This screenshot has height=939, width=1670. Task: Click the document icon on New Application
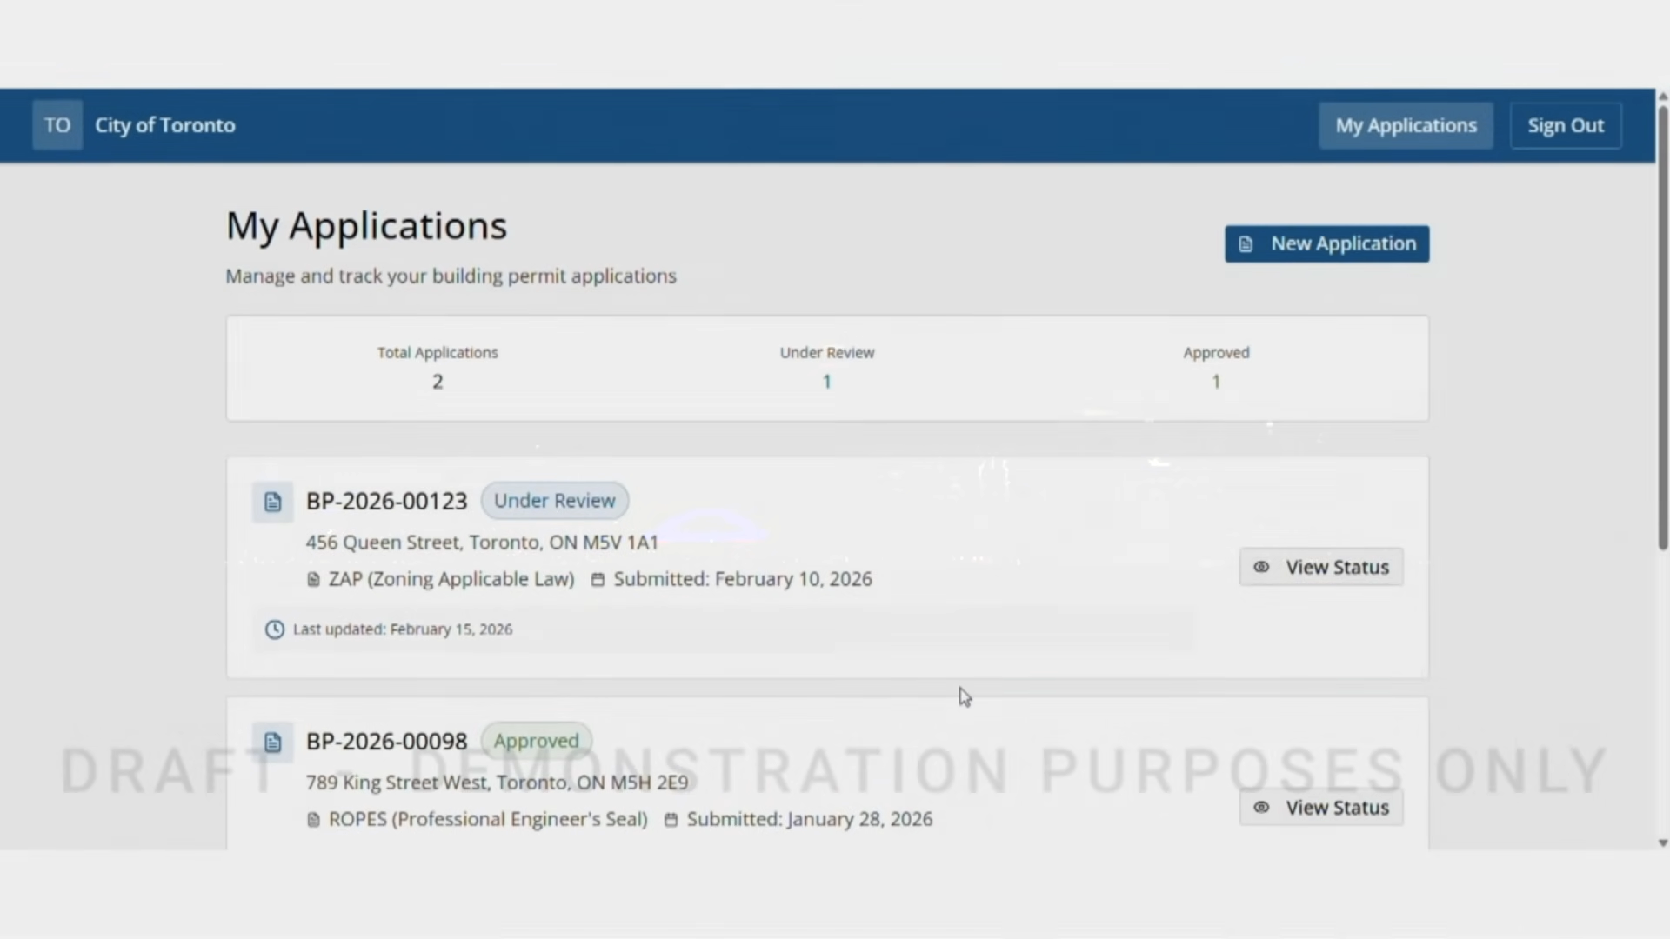(1246, 244)
